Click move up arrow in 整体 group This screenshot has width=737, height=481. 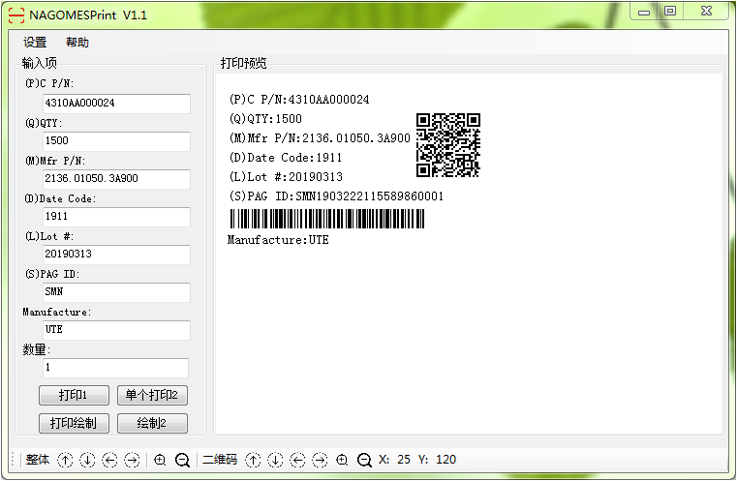pos(65,461)
